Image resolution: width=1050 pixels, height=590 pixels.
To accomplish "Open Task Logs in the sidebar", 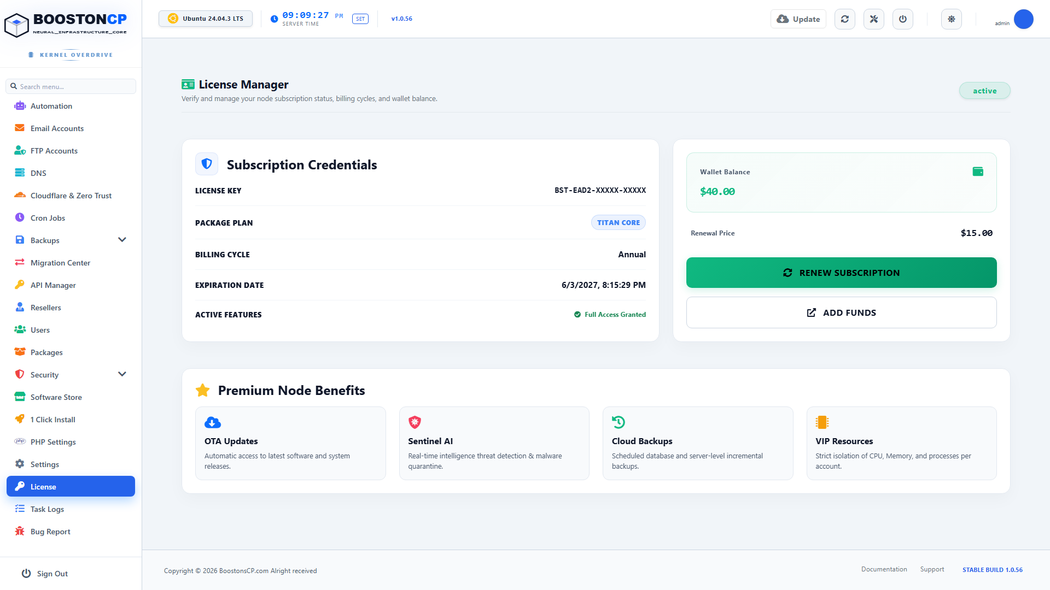I will point(71,509).
